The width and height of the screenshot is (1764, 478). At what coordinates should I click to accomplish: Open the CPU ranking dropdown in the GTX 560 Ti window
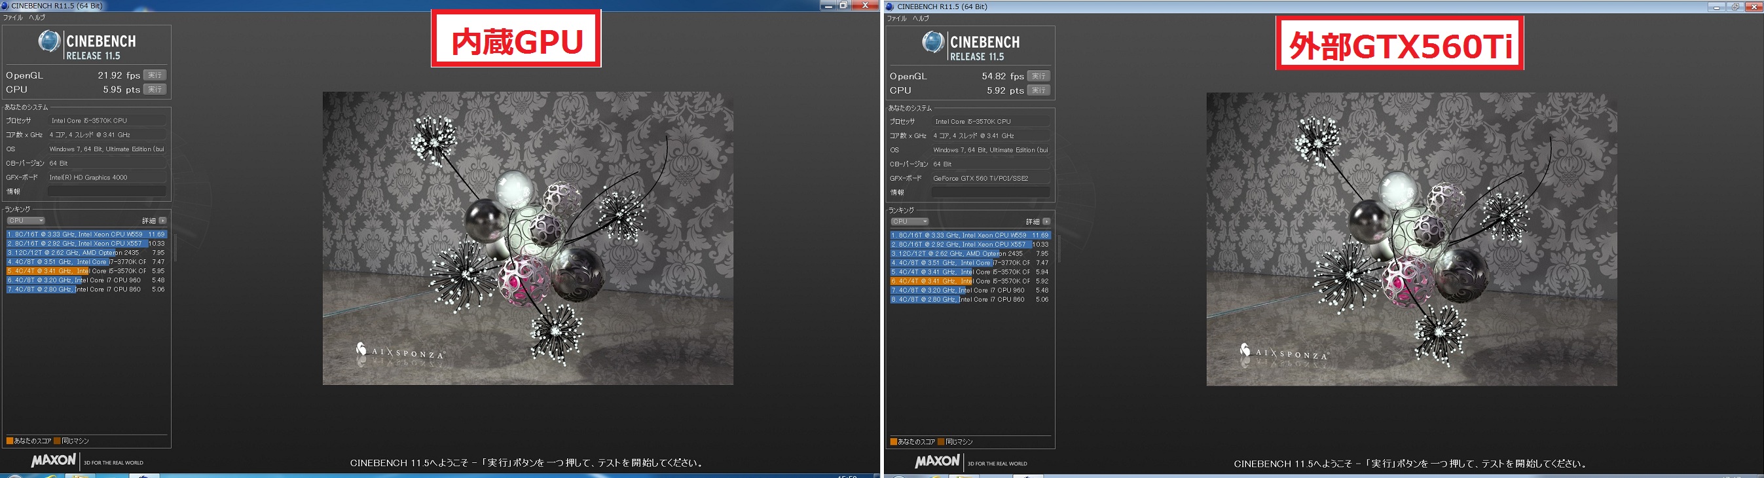pyautogui.click(x=910, y=222)
